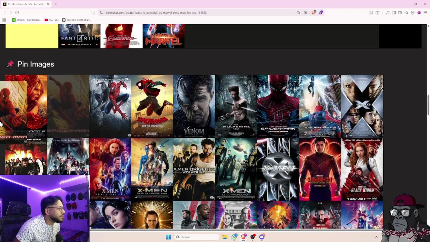
Task: Open the extensions puzzle icon
Action: pos(371,12)
